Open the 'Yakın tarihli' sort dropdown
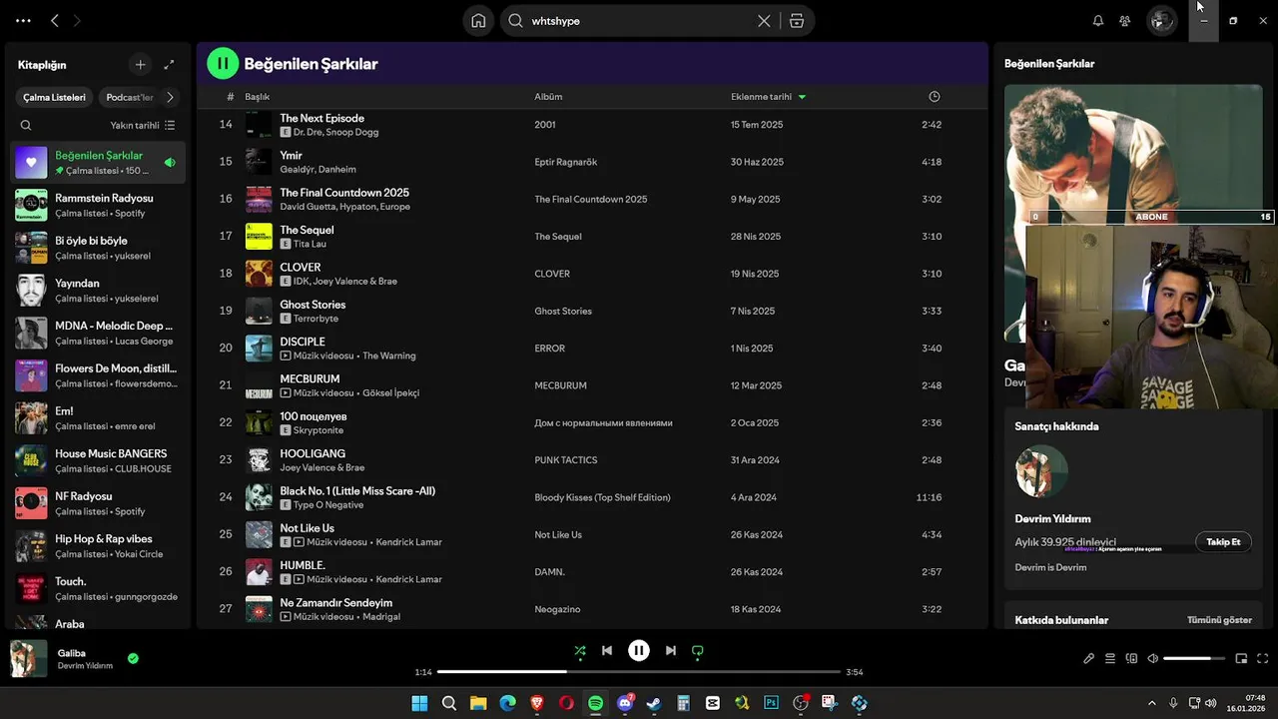 (x=142, y=125)
